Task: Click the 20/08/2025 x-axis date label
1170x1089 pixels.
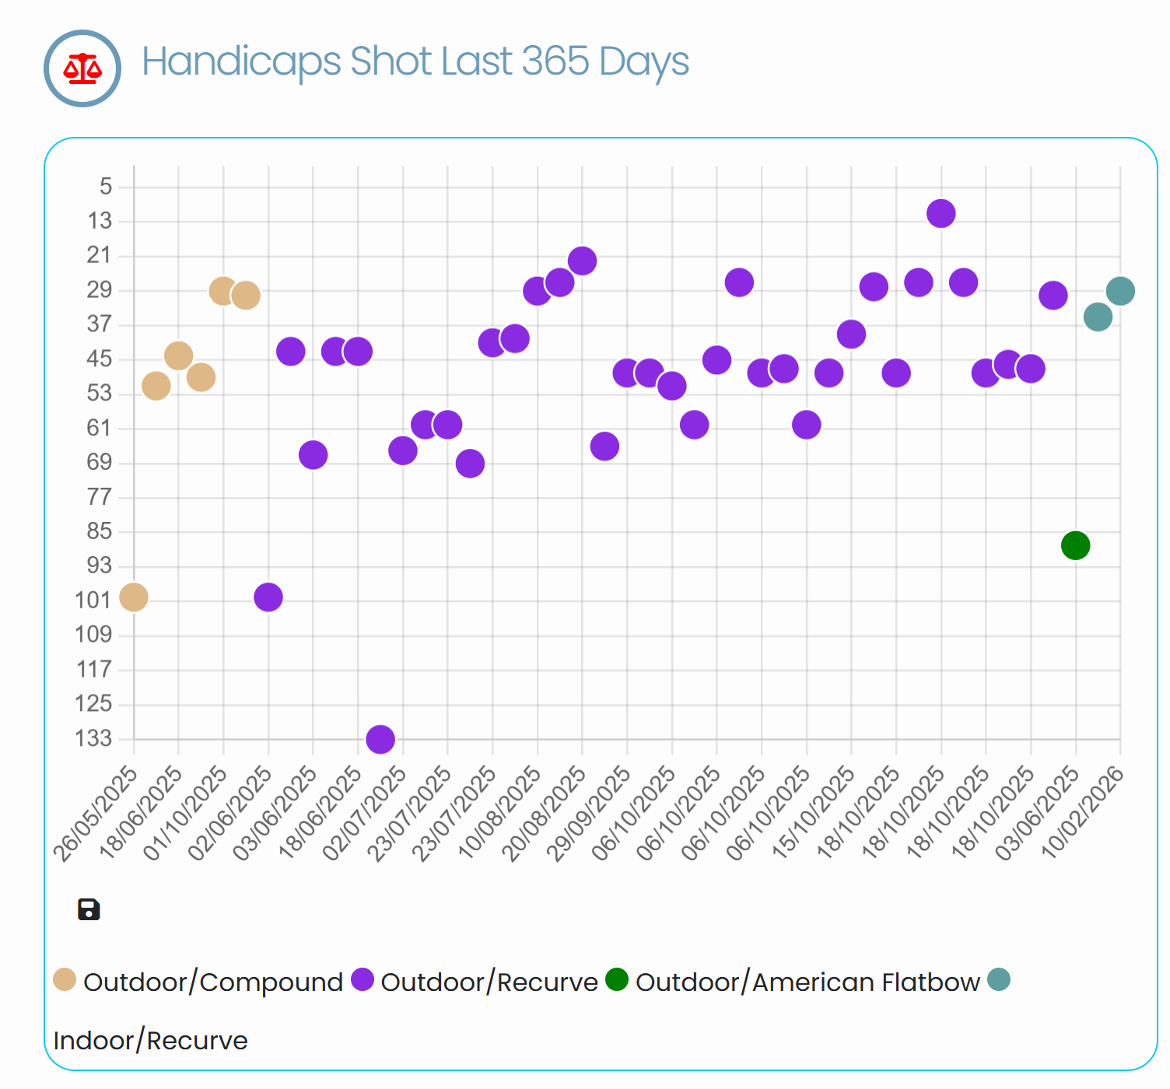Action: [x=545, y=813]
